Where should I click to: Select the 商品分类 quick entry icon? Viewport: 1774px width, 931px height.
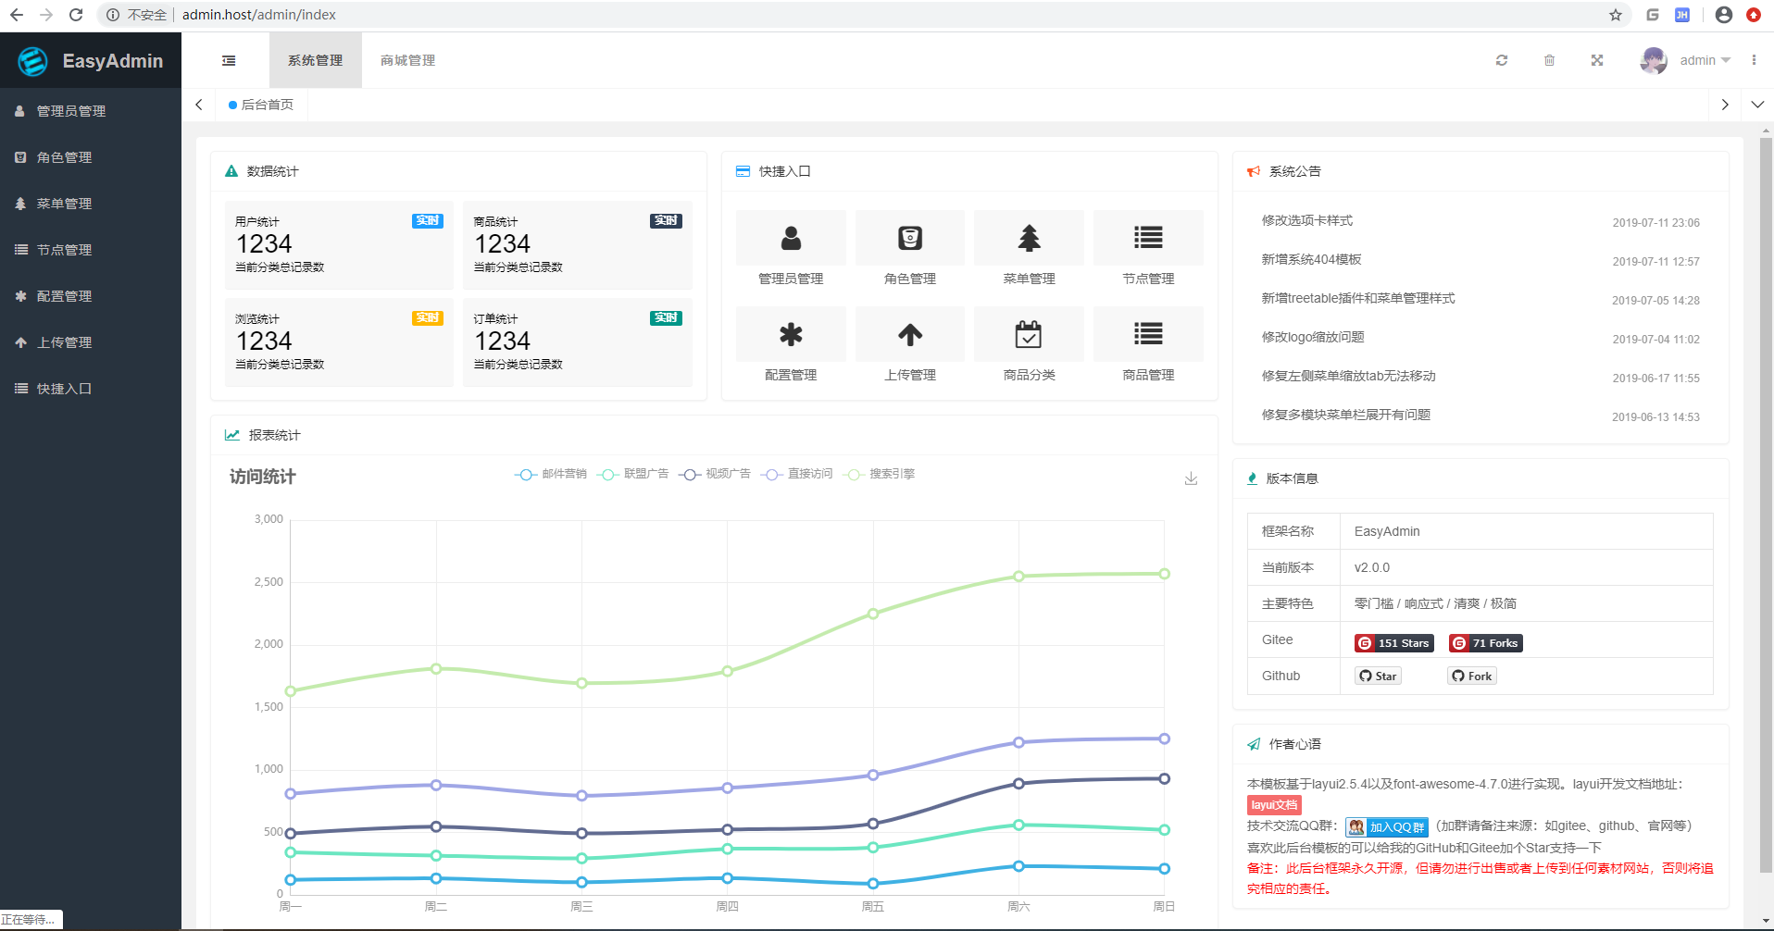(1028, 334)
